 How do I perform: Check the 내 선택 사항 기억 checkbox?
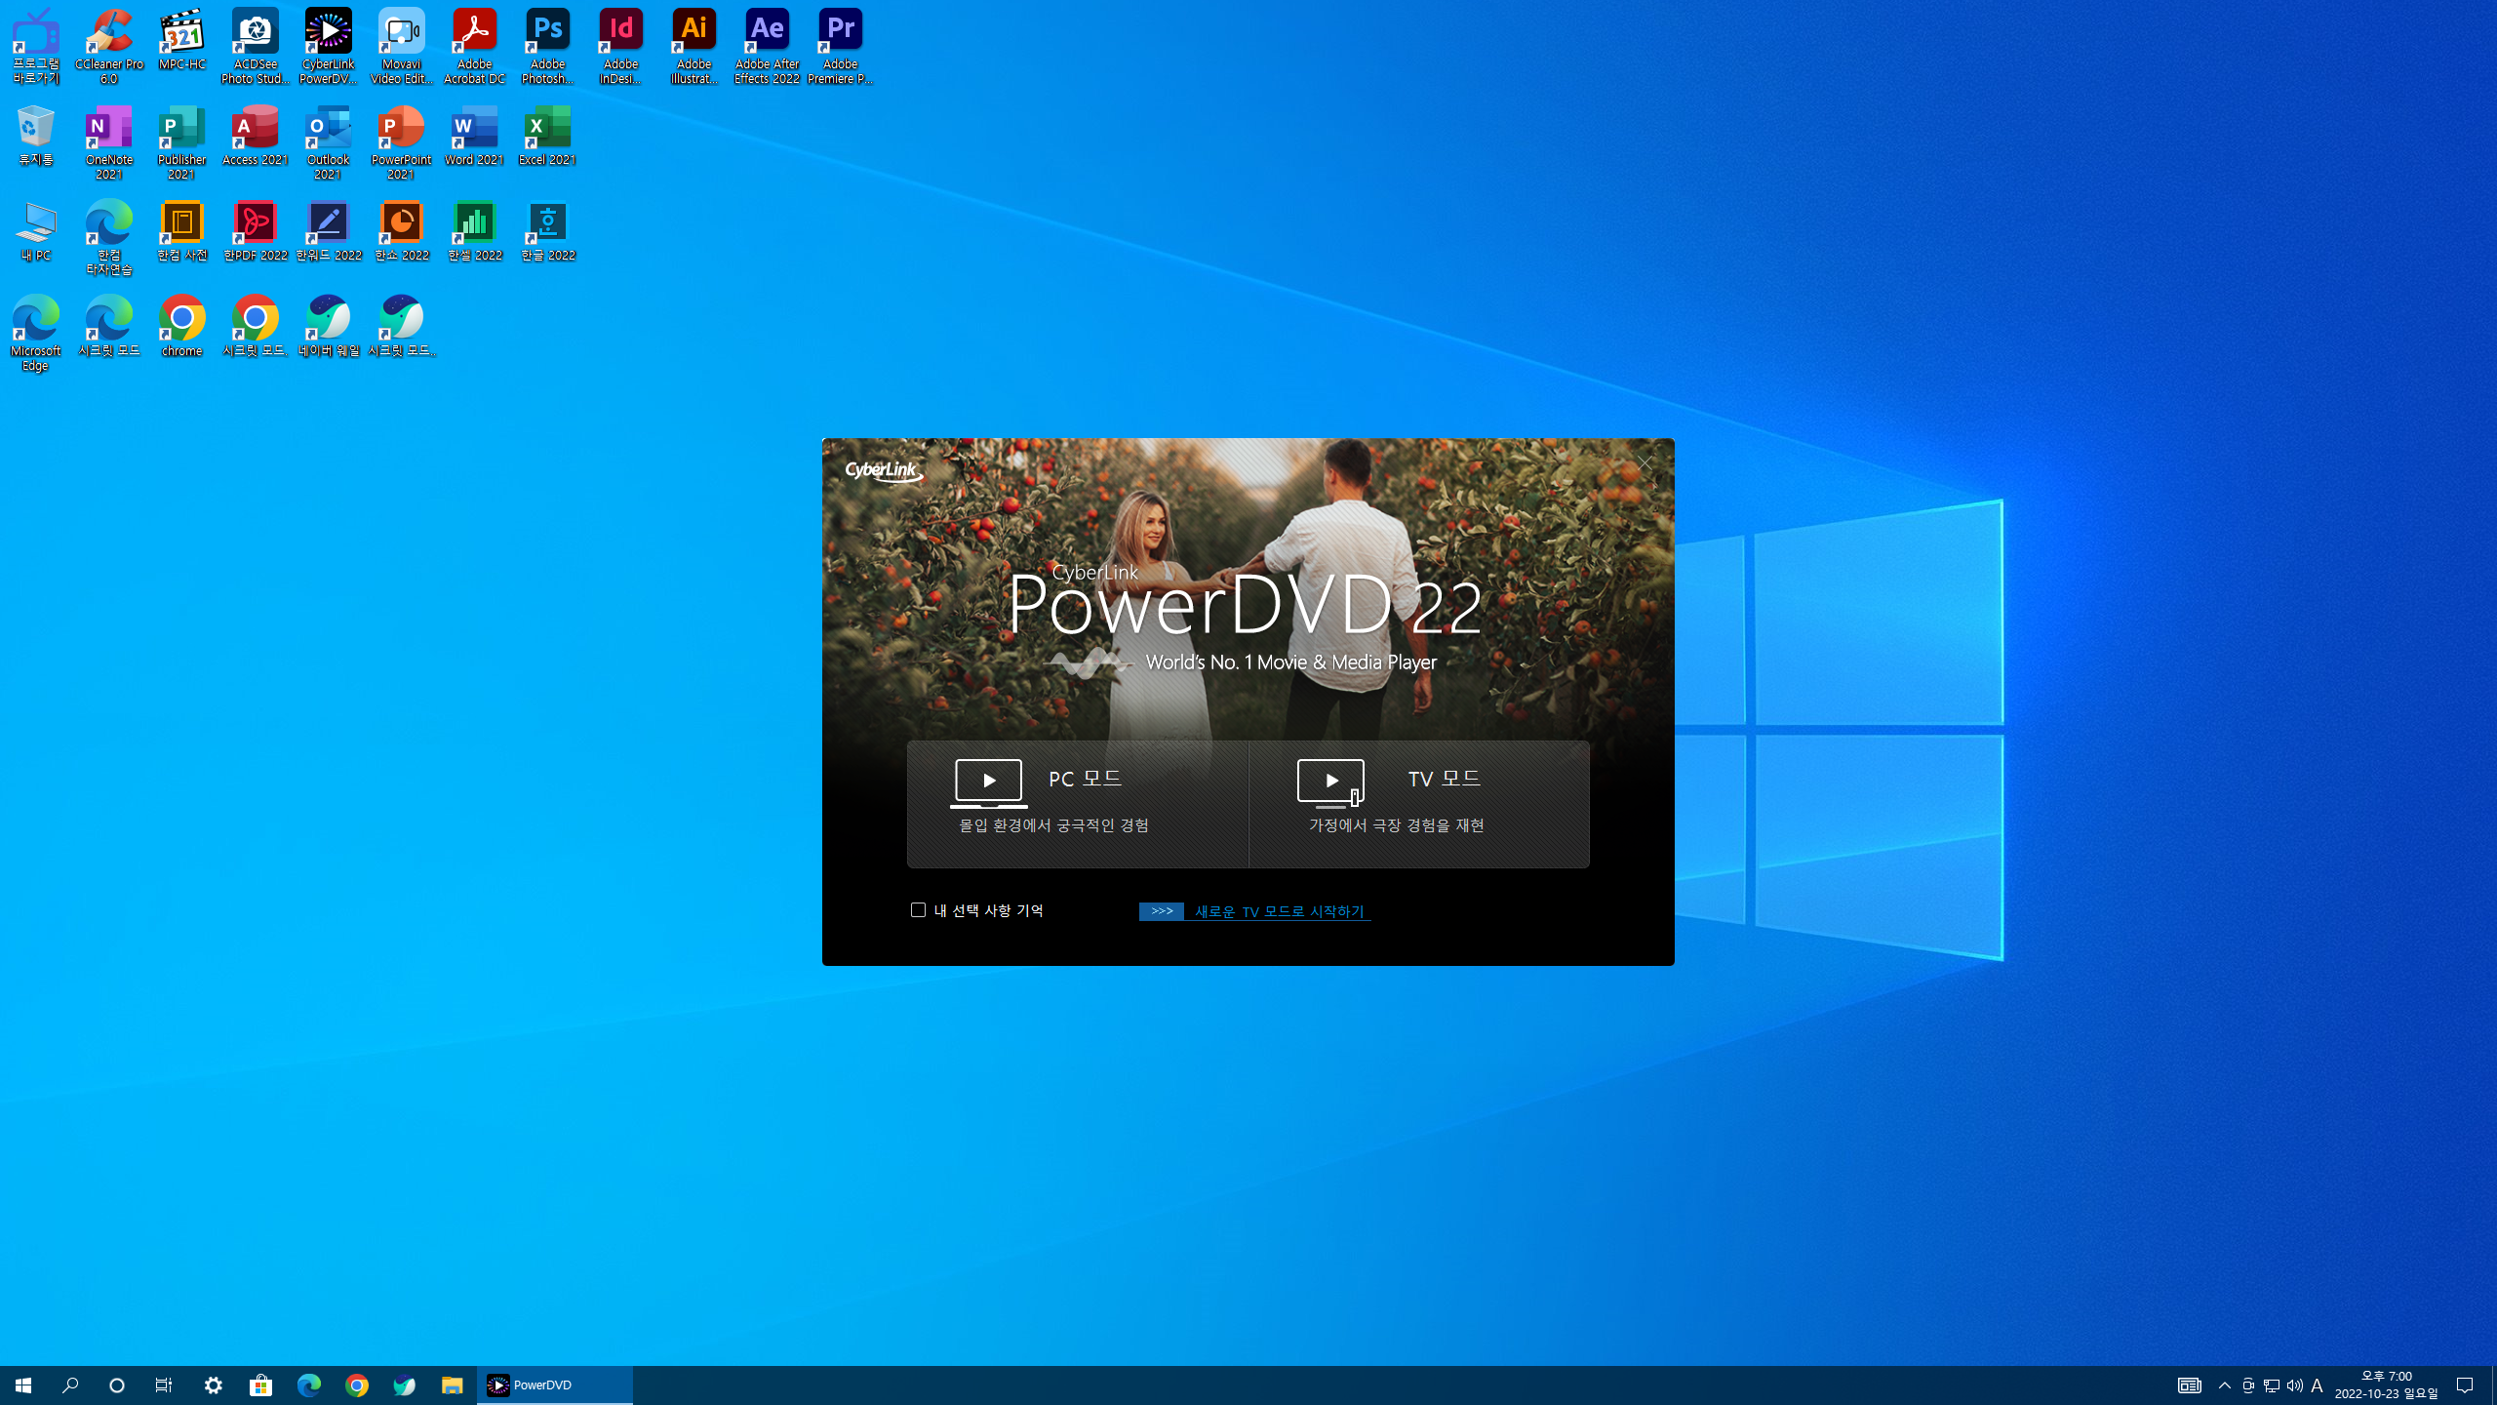tap(918, 910)
